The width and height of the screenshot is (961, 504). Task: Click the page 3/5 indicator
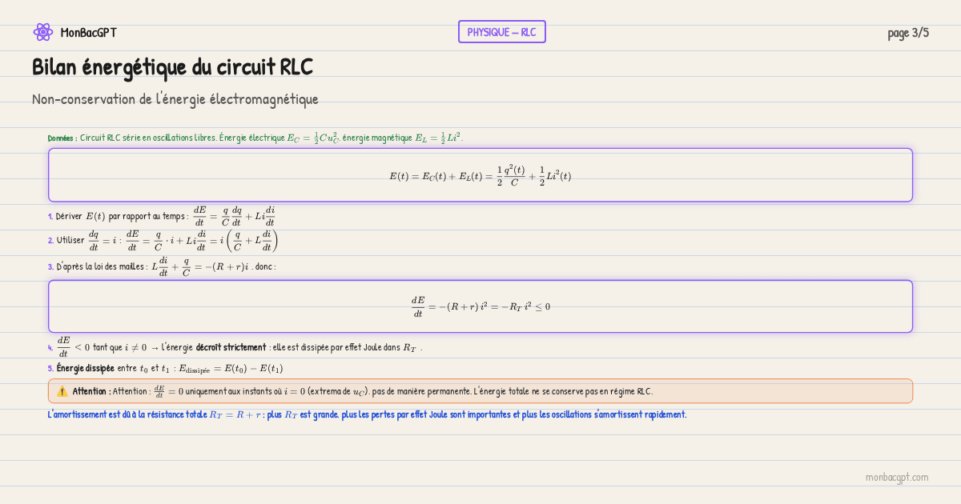[x=908, y=33]
